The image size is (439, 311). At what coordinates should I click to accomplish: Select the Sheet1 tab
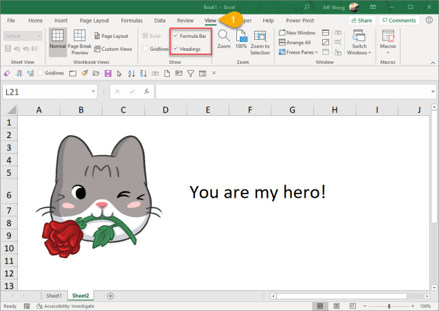coord(54,296)
